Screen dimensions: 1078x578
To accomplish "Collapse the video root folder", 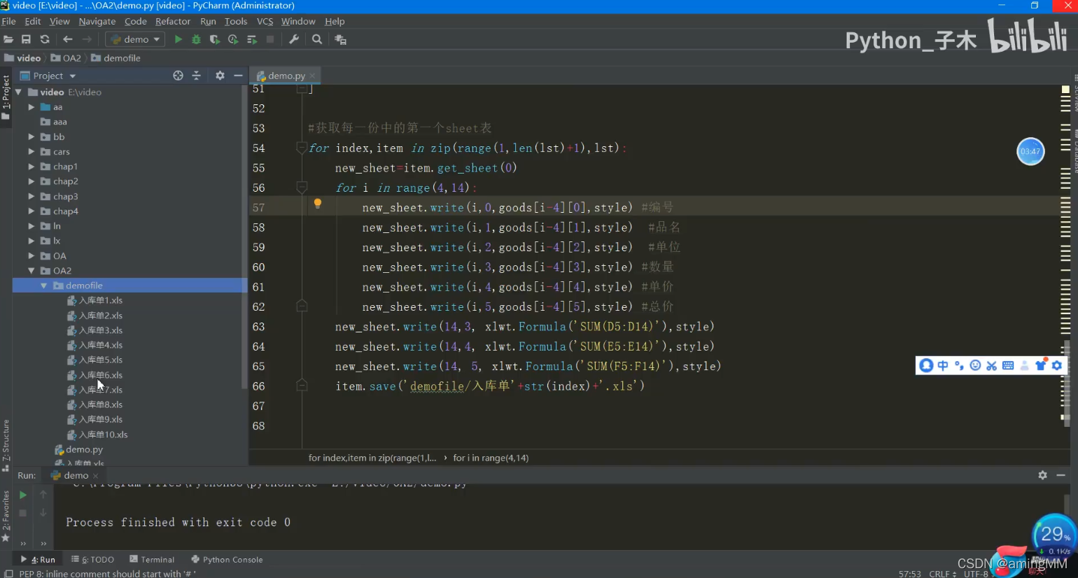I will [19, 92].
